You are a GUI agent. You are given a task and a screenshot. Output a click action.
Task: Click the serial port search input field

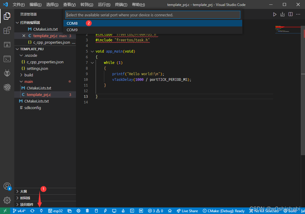(153, 15)
